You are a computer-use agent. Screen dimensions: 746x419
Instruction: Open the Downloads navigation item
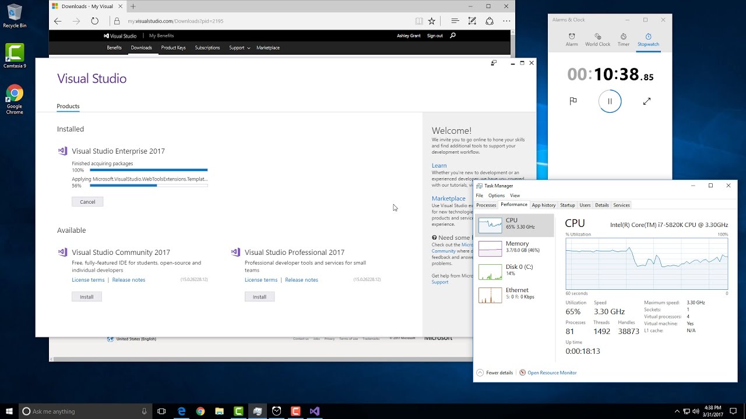pos(141,48)
